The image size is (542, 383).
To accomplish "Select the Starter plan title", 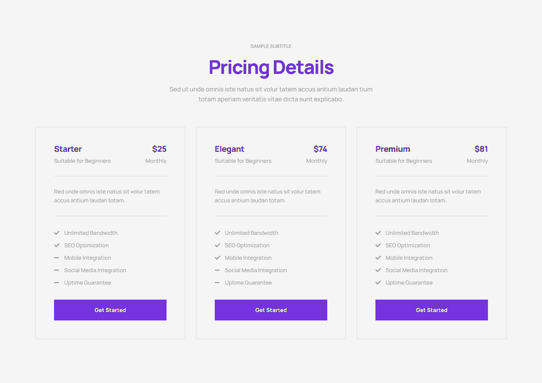I will tap(68, 149).
